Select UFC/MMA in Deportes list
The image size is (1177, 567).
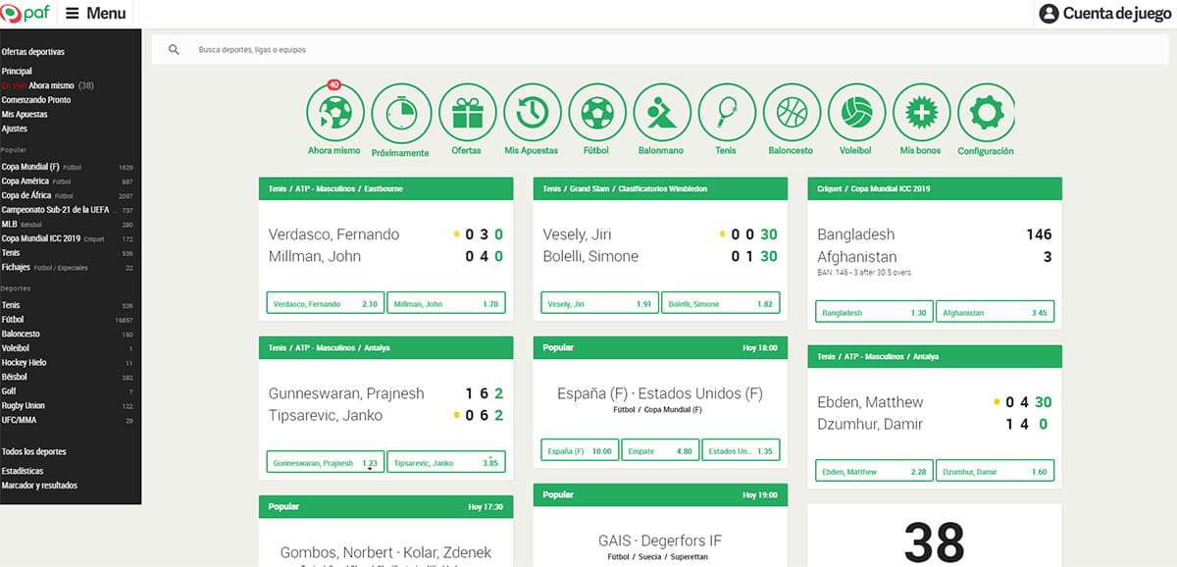coord(67,420)
